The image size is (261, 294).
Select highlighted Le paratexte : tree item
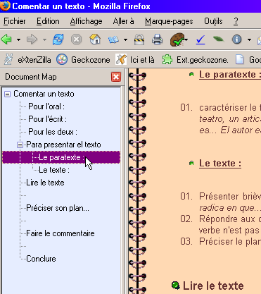61,157
